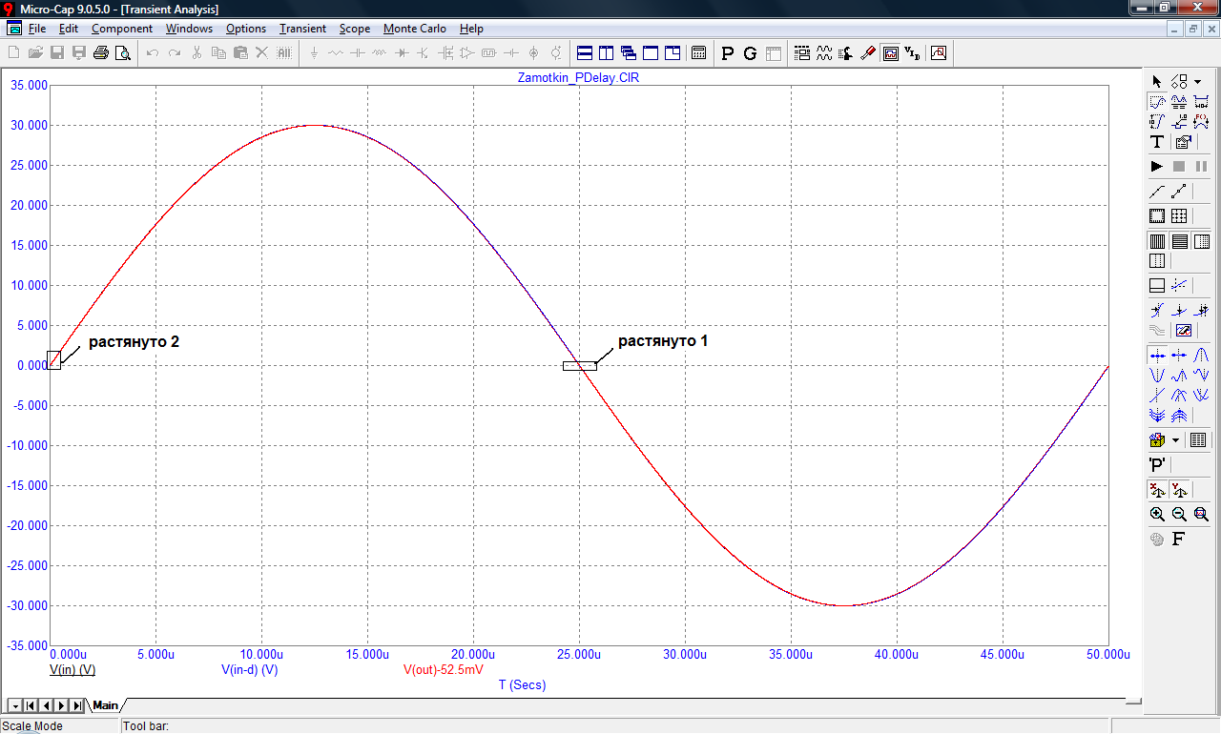Click the red probe toolbar icon
Screen dimensions: 1221x734
(x=867, y=53)
